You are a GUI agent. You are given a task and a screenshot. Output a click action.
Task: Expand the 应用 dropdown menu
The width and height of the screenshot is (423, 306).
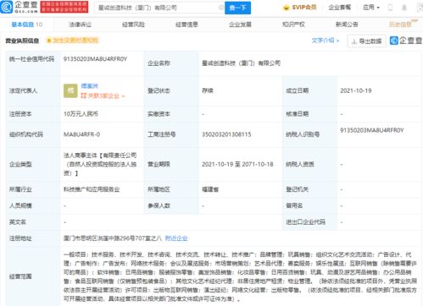371,8
